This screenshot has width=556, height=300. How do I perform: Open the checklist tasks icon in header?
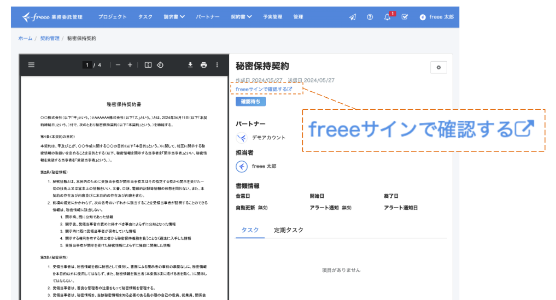[x=405, y=16]
